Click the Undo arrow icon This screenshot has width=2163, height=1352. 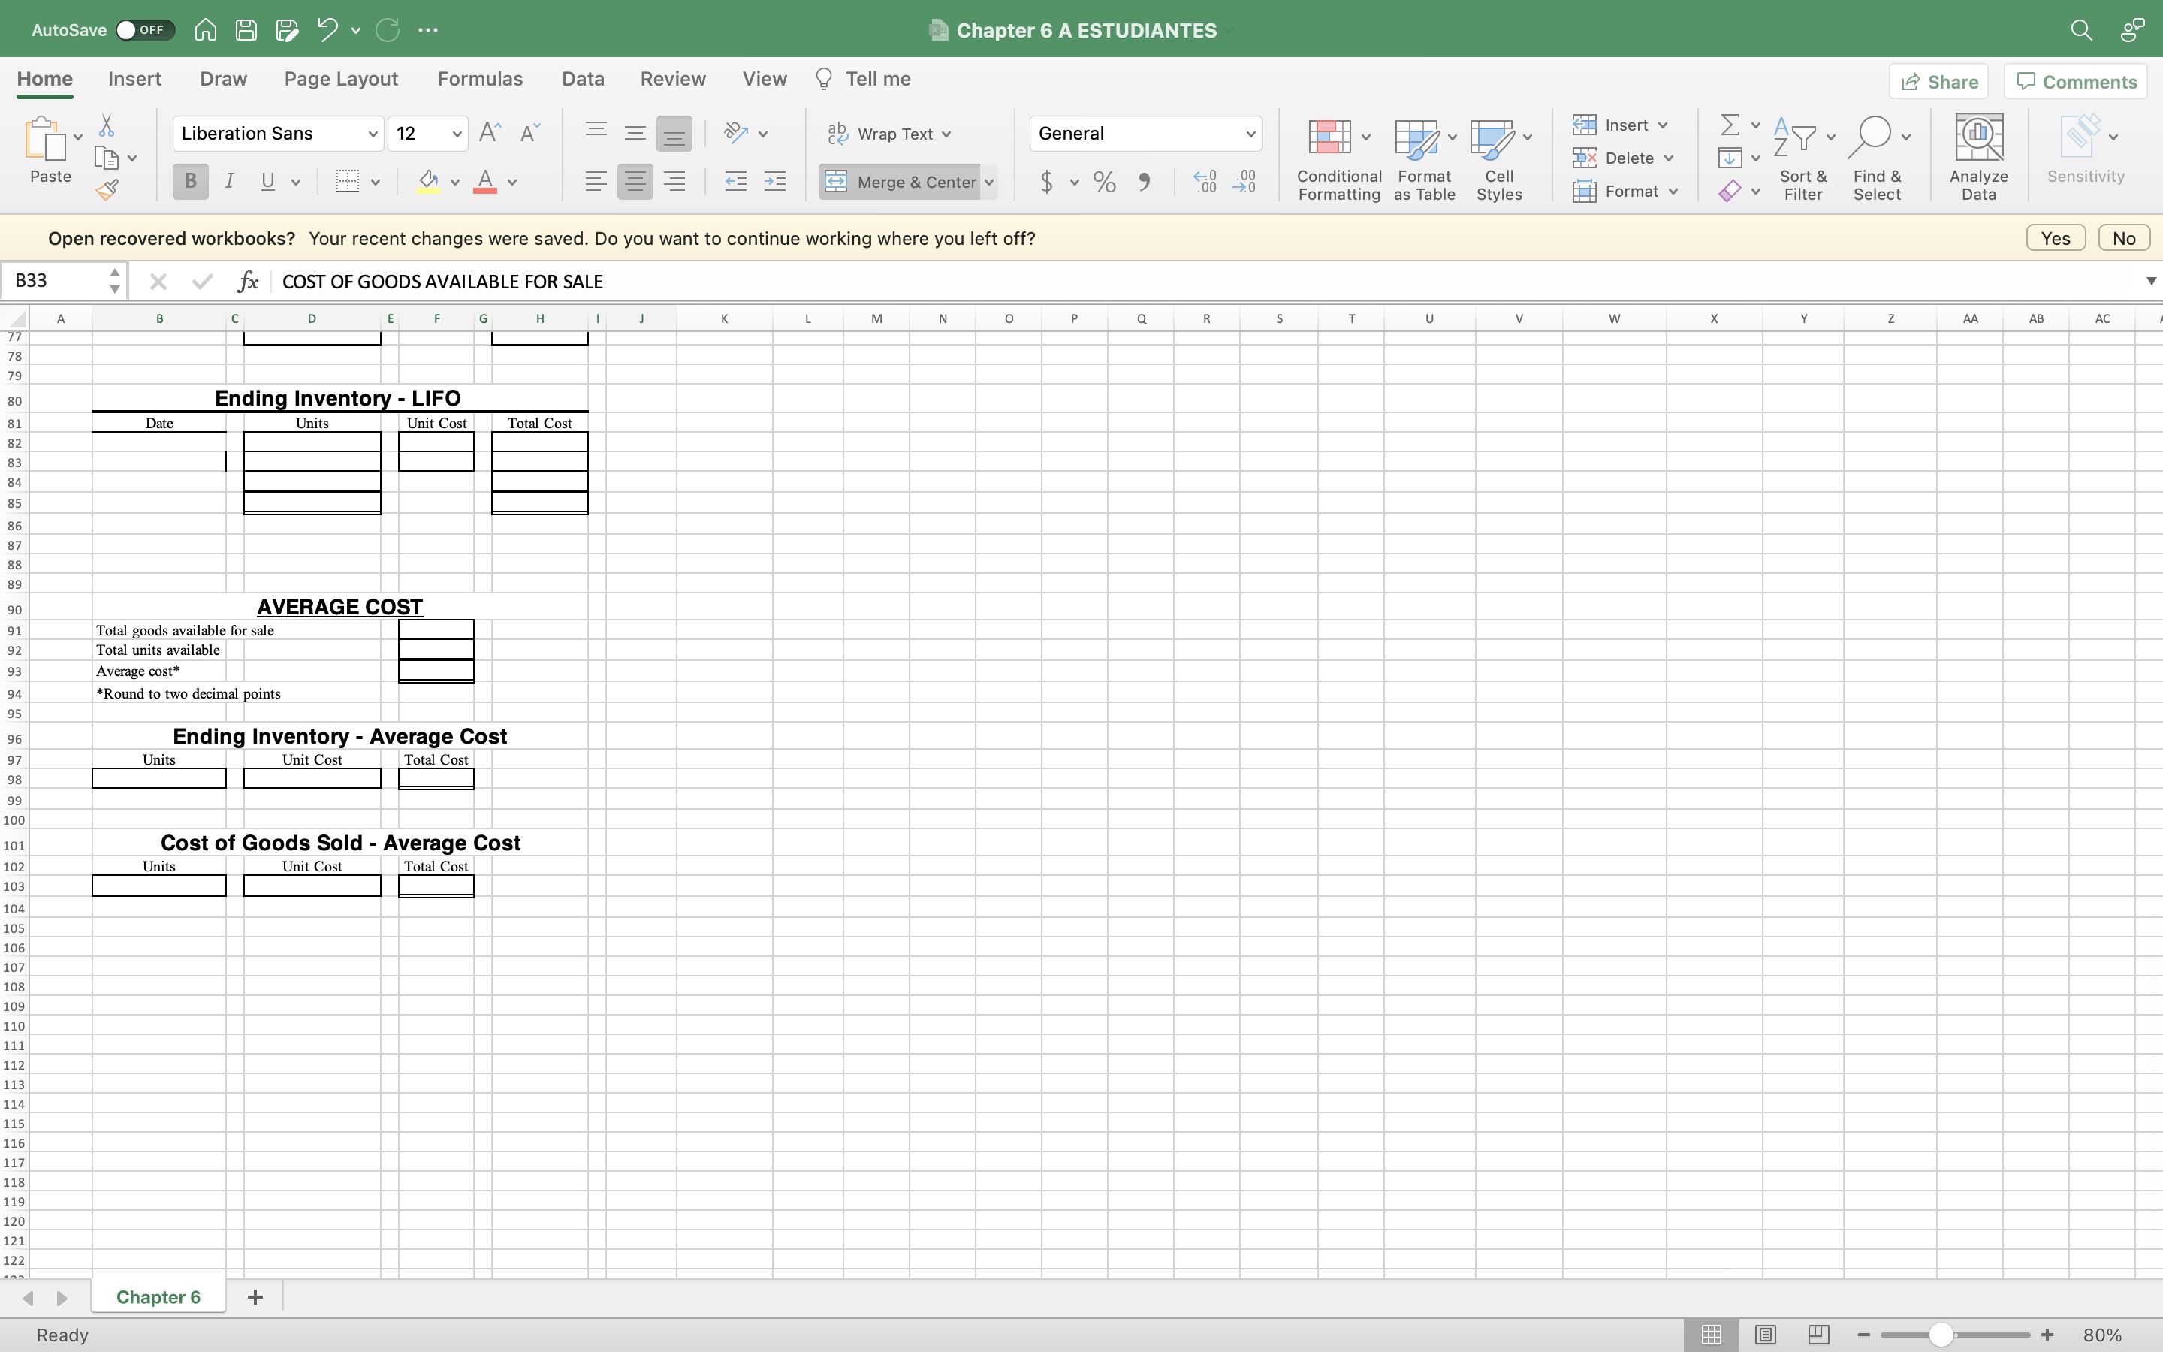327,29
